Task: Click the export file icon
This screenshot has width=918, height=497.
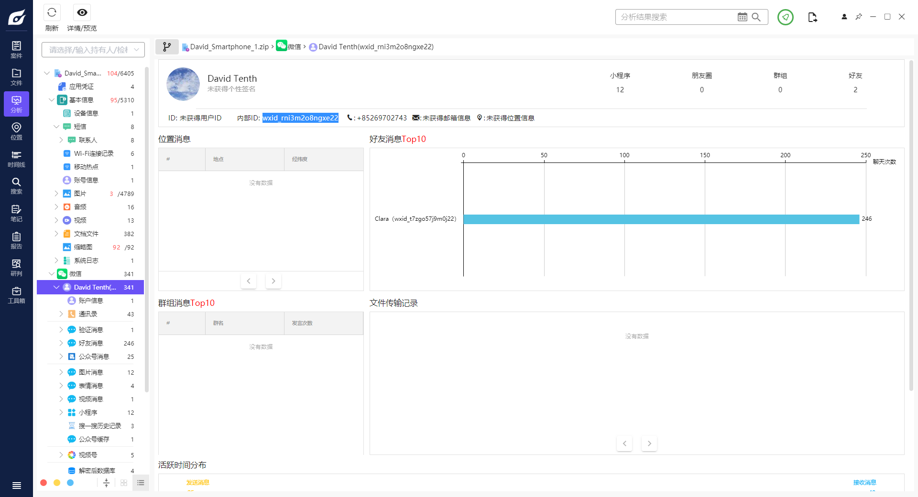Action: 812,17
